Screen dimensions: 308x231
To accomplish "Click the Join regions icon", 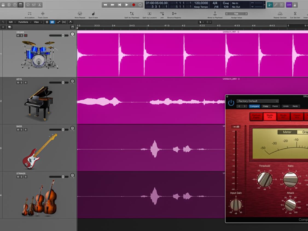I will [x=162, y=14].
